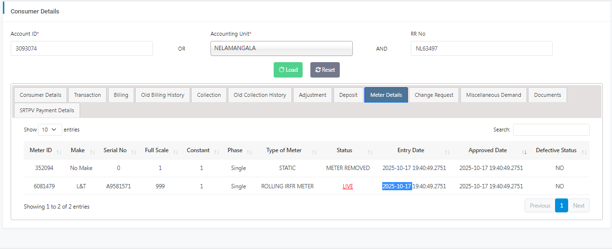The width and height of the screenshot is (612, 249).
Task: Sort by Approved Date arrow icon
Action: tap(524, 151)
